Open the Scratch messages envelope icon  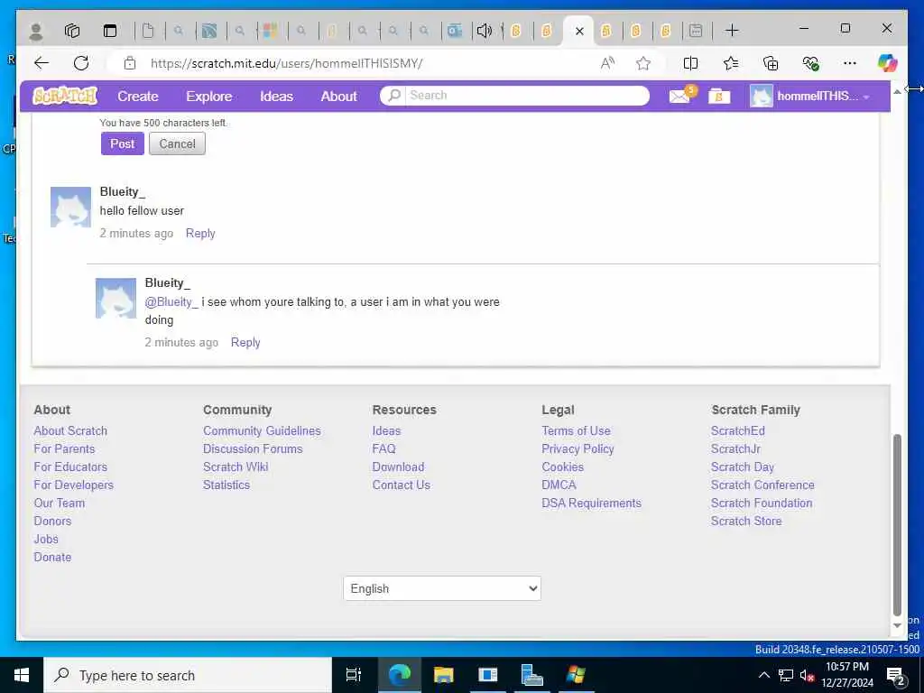click(682, 96)
